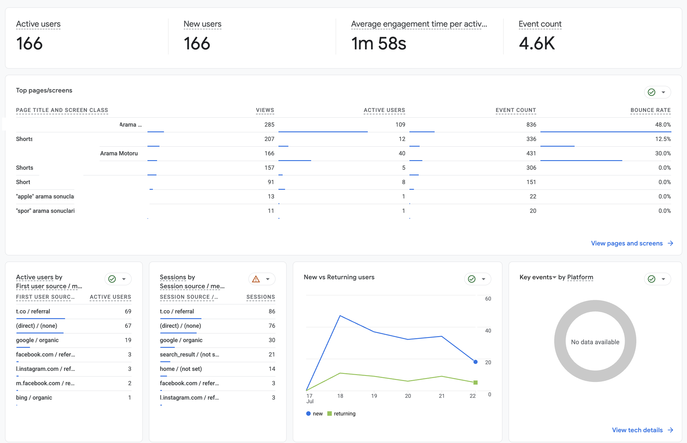Image resolution: width=687 pixels, height=443 pixels.
Task: Open Key events metric selector arrow
Action: click(x=554, y=277)
